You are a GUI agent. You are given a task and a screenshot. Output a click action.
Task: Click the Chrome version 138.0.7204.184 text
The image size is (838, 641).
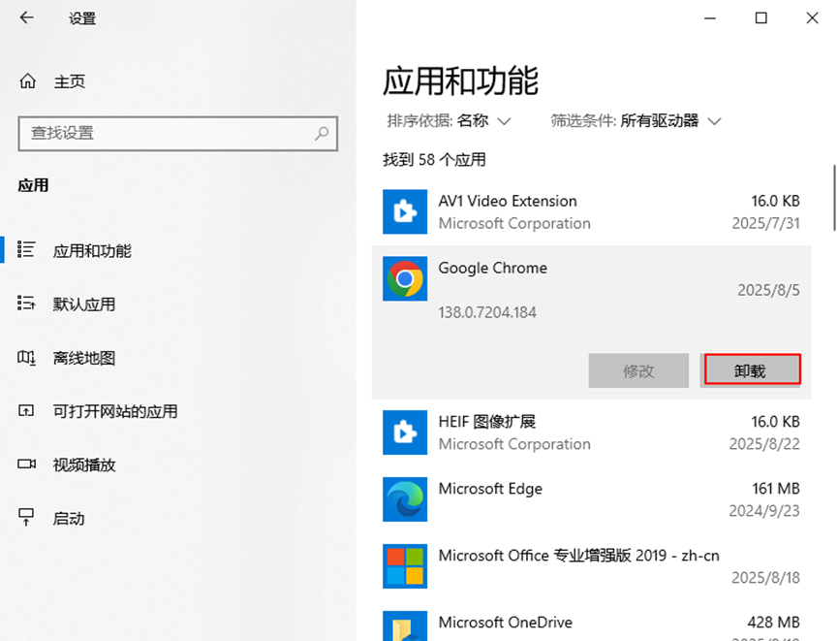(x=487, y=312)
